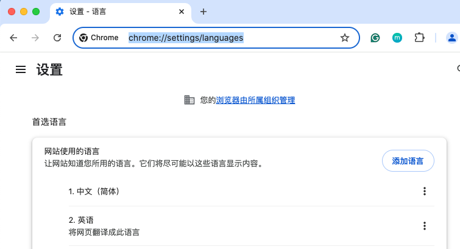Close the 设置 - 语言 tab
The height and width of the screenshot is (249, 460).
182,12
